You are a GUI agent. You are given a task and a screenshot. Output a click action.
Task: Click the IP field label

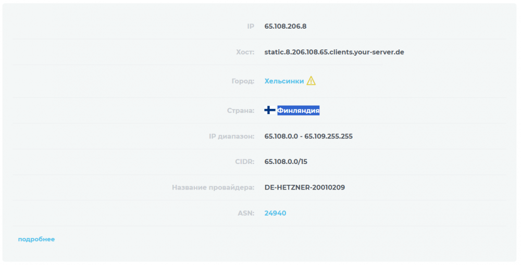tap(251, 26)
